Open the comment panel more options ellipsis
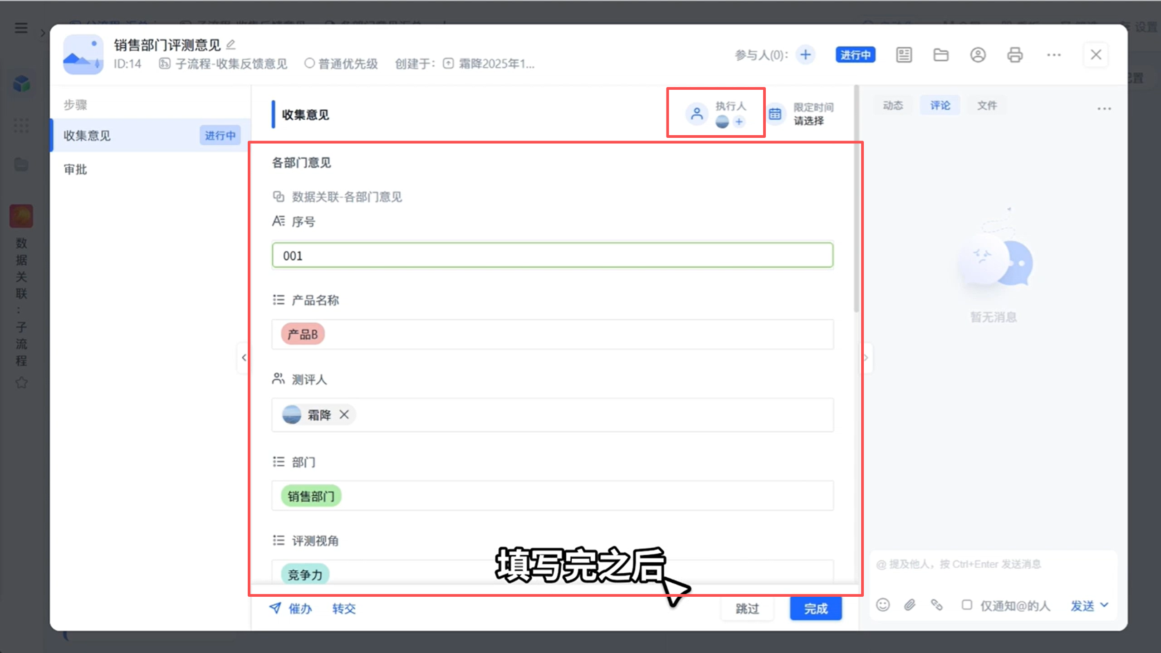 (1104, 108)
